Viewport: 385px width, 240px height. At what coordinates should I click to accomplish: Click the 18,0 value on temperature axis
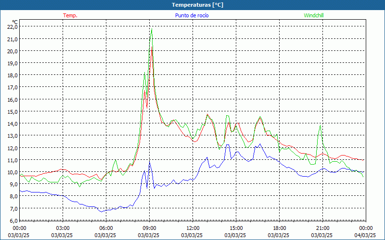(x=12, y=75)
